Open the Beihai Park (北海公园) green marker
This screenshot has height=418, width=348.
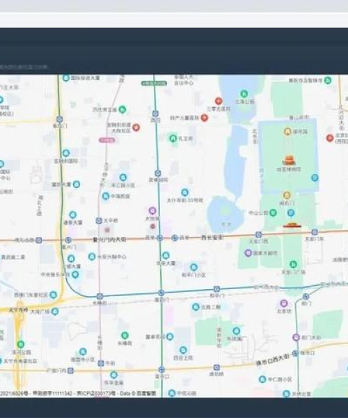tap(244, 94)
